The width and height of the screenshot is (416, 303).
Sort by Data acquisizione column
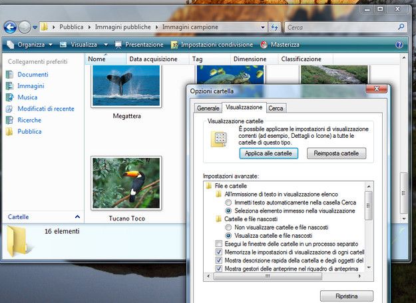(x=158, y=59)
